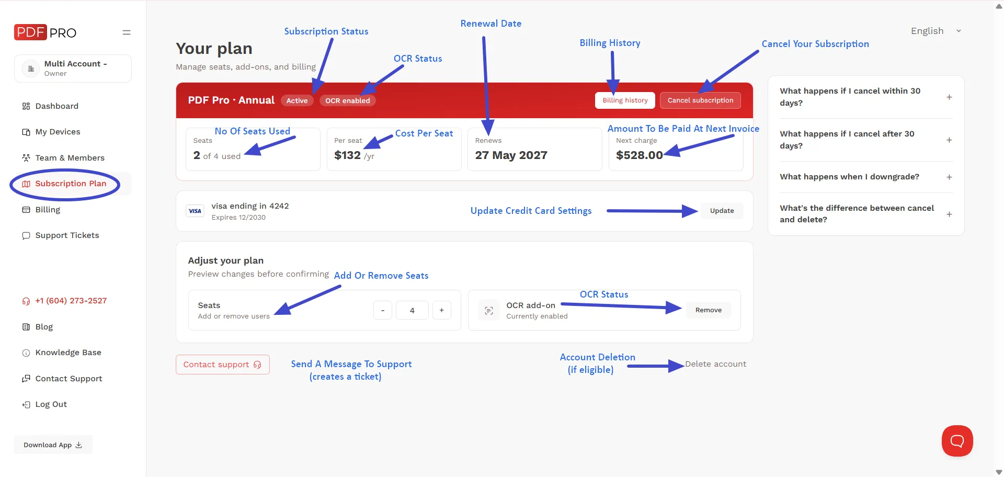
Task: Click 'Expires 12/2030' text
Action: tap(238, 218)
